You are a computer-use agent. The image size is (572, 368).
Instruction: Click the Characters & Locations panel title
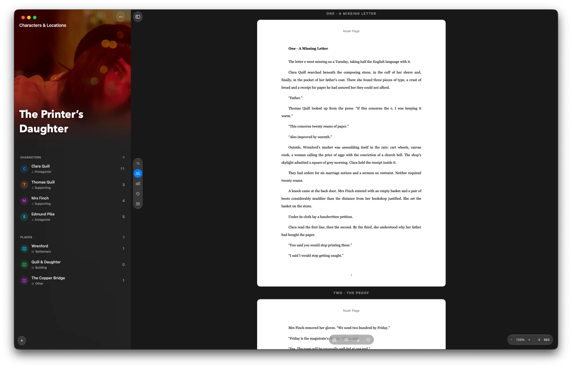click(43, 25)
